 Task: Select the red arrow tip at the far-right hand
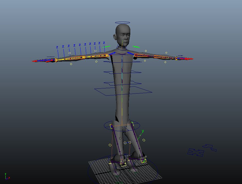pyautogui.click(x=191, y=59)
